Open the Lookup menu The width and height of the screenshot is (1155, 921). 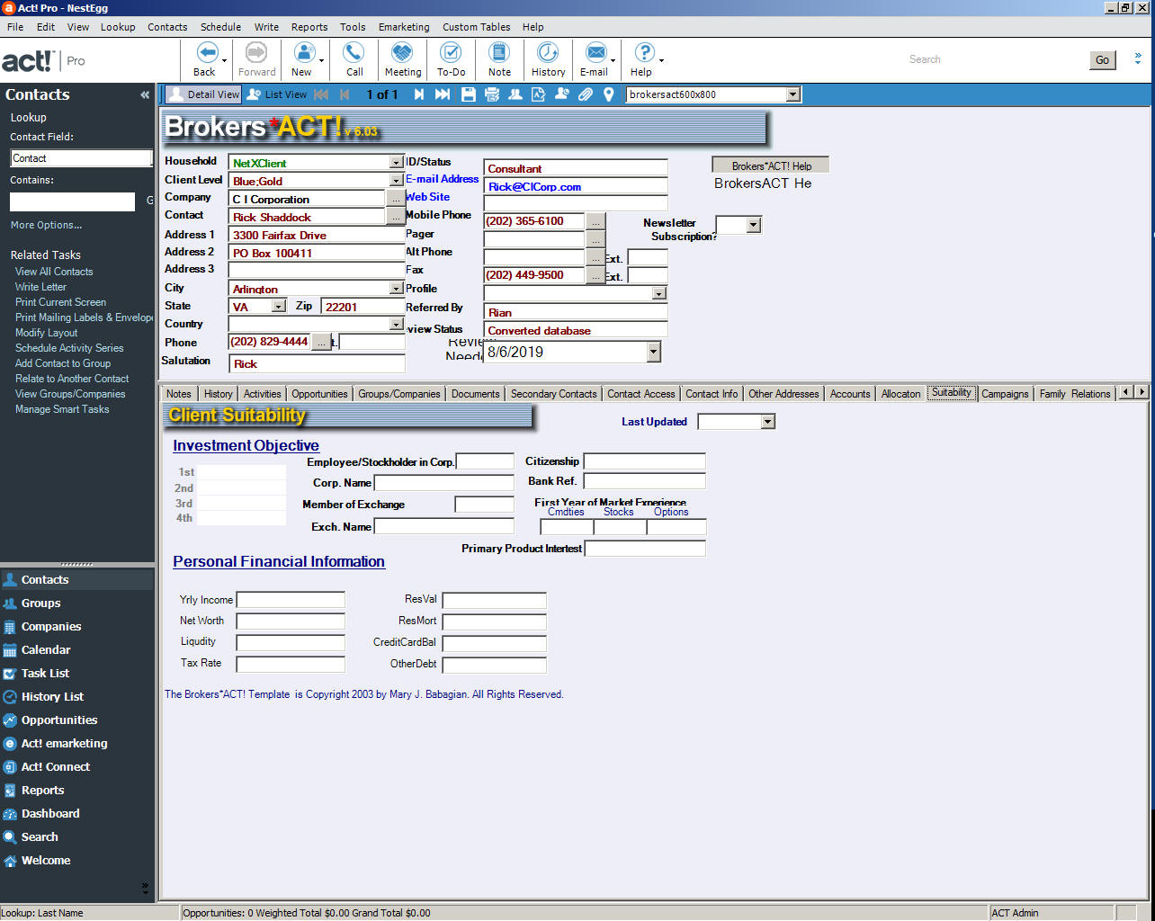tap(118, 27)
